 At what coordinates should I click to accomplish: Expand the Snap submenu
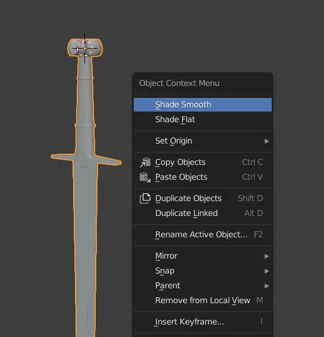tap(203, 271)
